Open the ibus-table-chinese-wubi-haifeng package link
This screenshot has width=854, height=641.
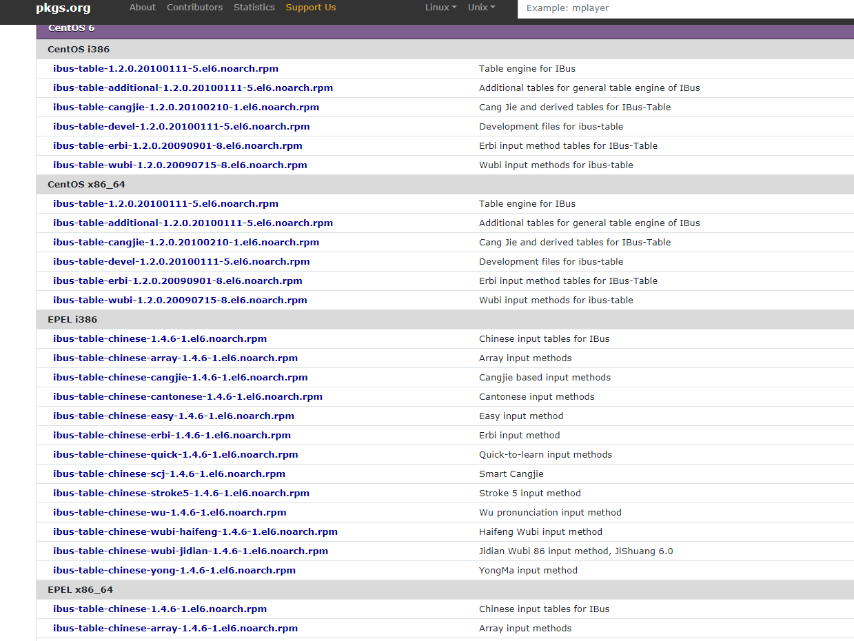195,531
